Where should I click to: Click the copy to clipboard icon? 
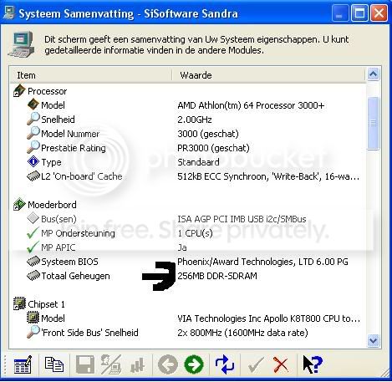click(x=53, y=364)
